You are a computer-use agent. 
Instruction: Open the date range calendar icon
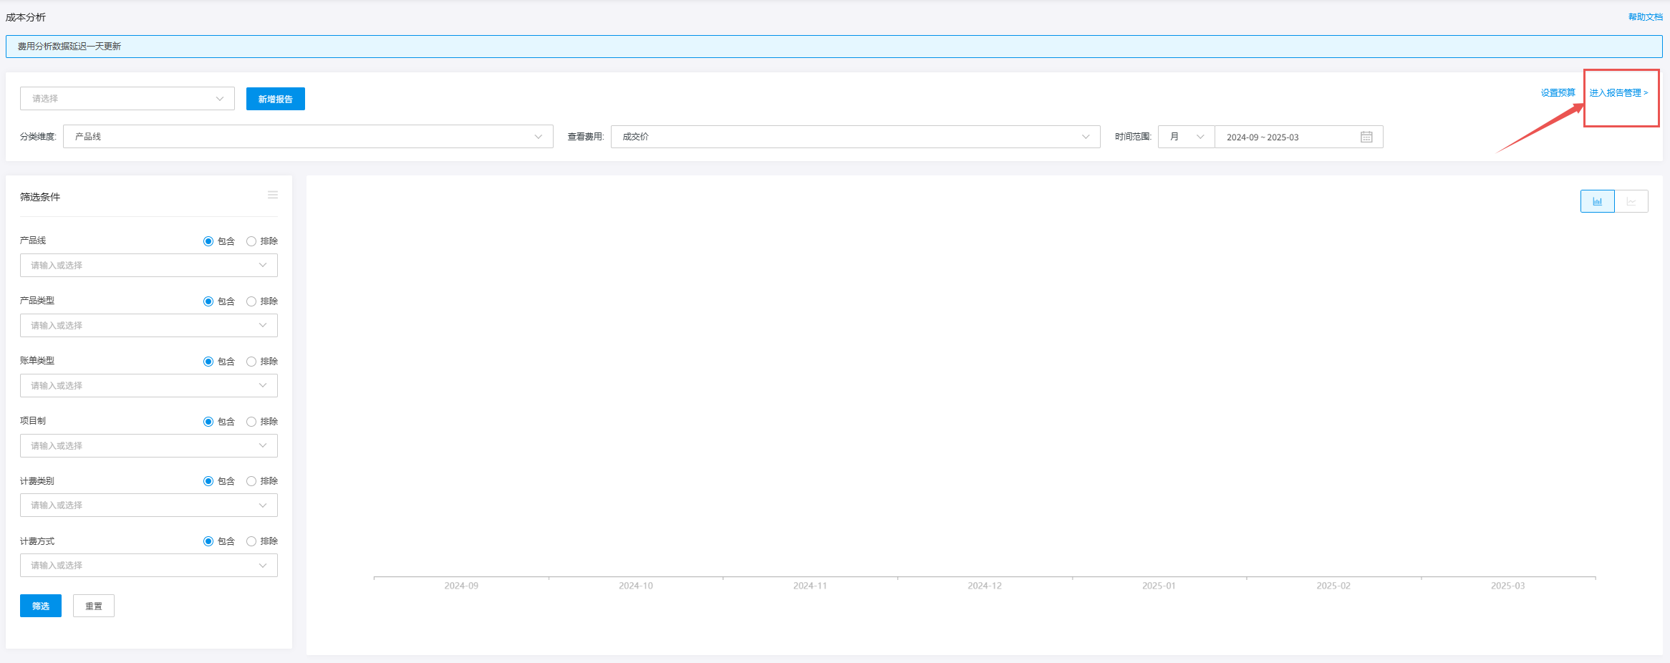click(1366, 137)
